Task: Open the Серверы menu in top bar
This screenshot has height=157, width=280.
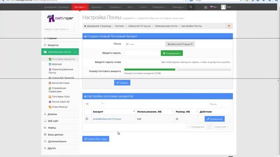Action: click(x=115, y=7)
